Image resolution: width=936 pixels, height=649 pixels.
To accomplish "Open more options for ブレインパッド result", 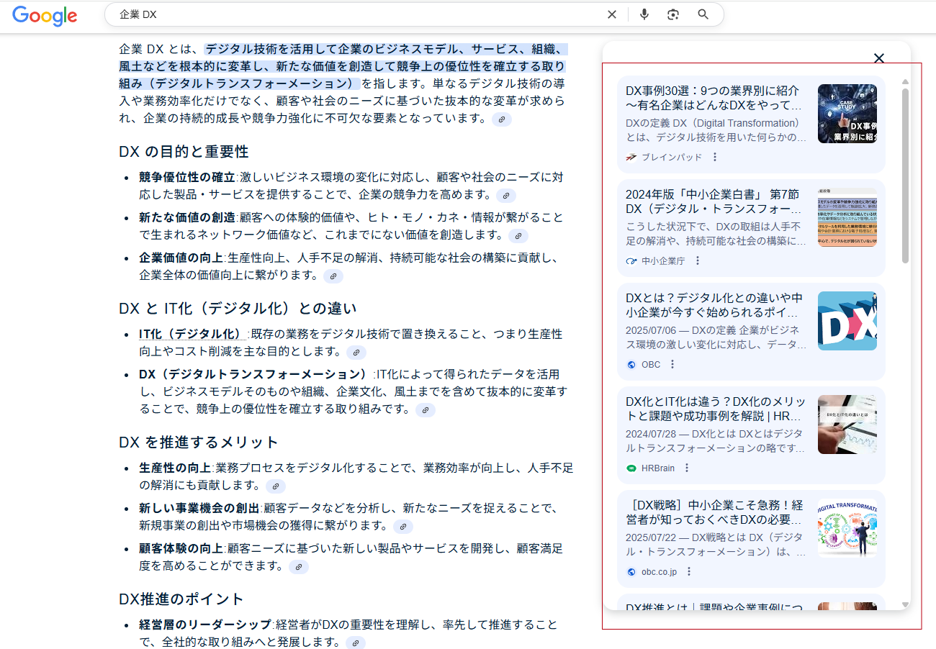I will (714, 157).
